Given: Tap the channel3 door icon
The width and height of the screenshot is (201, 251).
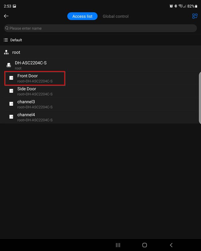Looking at the screenshot, I should 11,104.
